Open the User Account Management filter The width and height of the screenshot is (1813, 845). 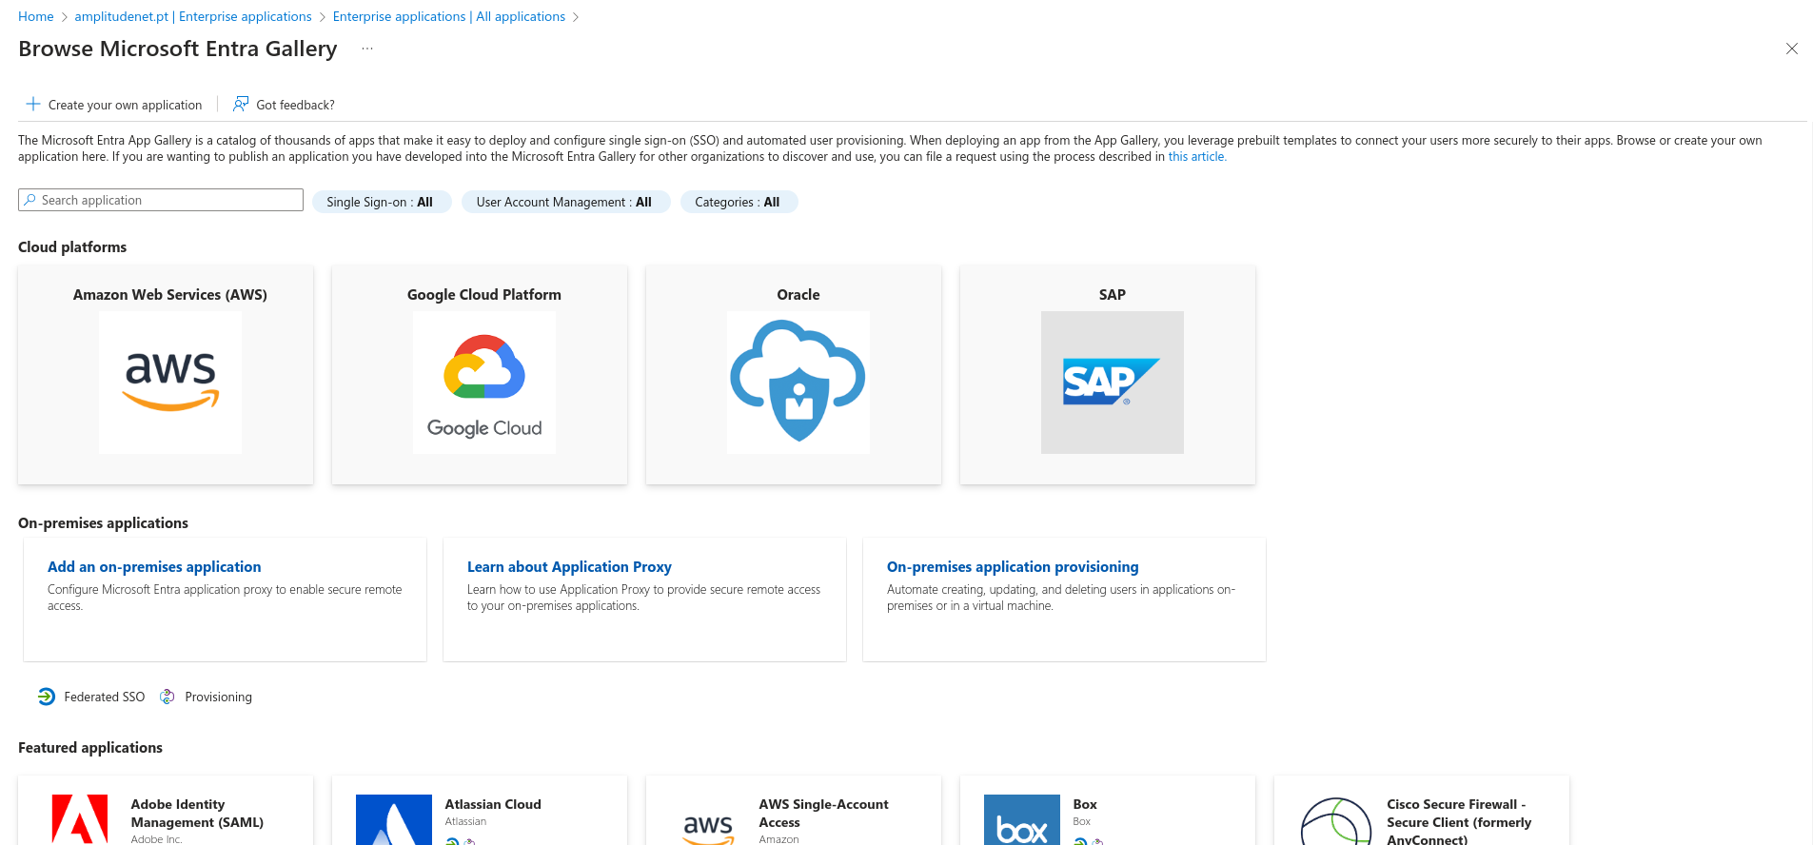[x=565, y=202]
